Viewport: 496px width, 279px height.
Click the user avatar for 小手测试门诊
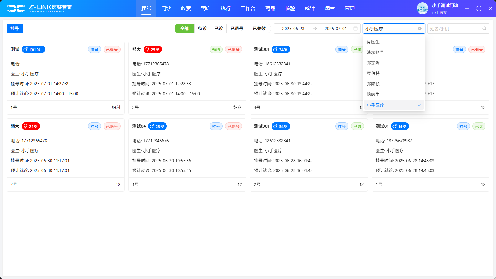[422, 8]
